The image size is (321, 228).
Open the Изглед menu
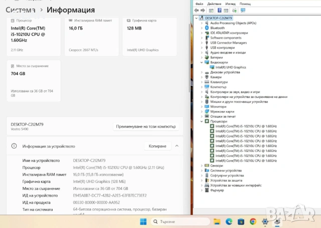coord(230,3)
